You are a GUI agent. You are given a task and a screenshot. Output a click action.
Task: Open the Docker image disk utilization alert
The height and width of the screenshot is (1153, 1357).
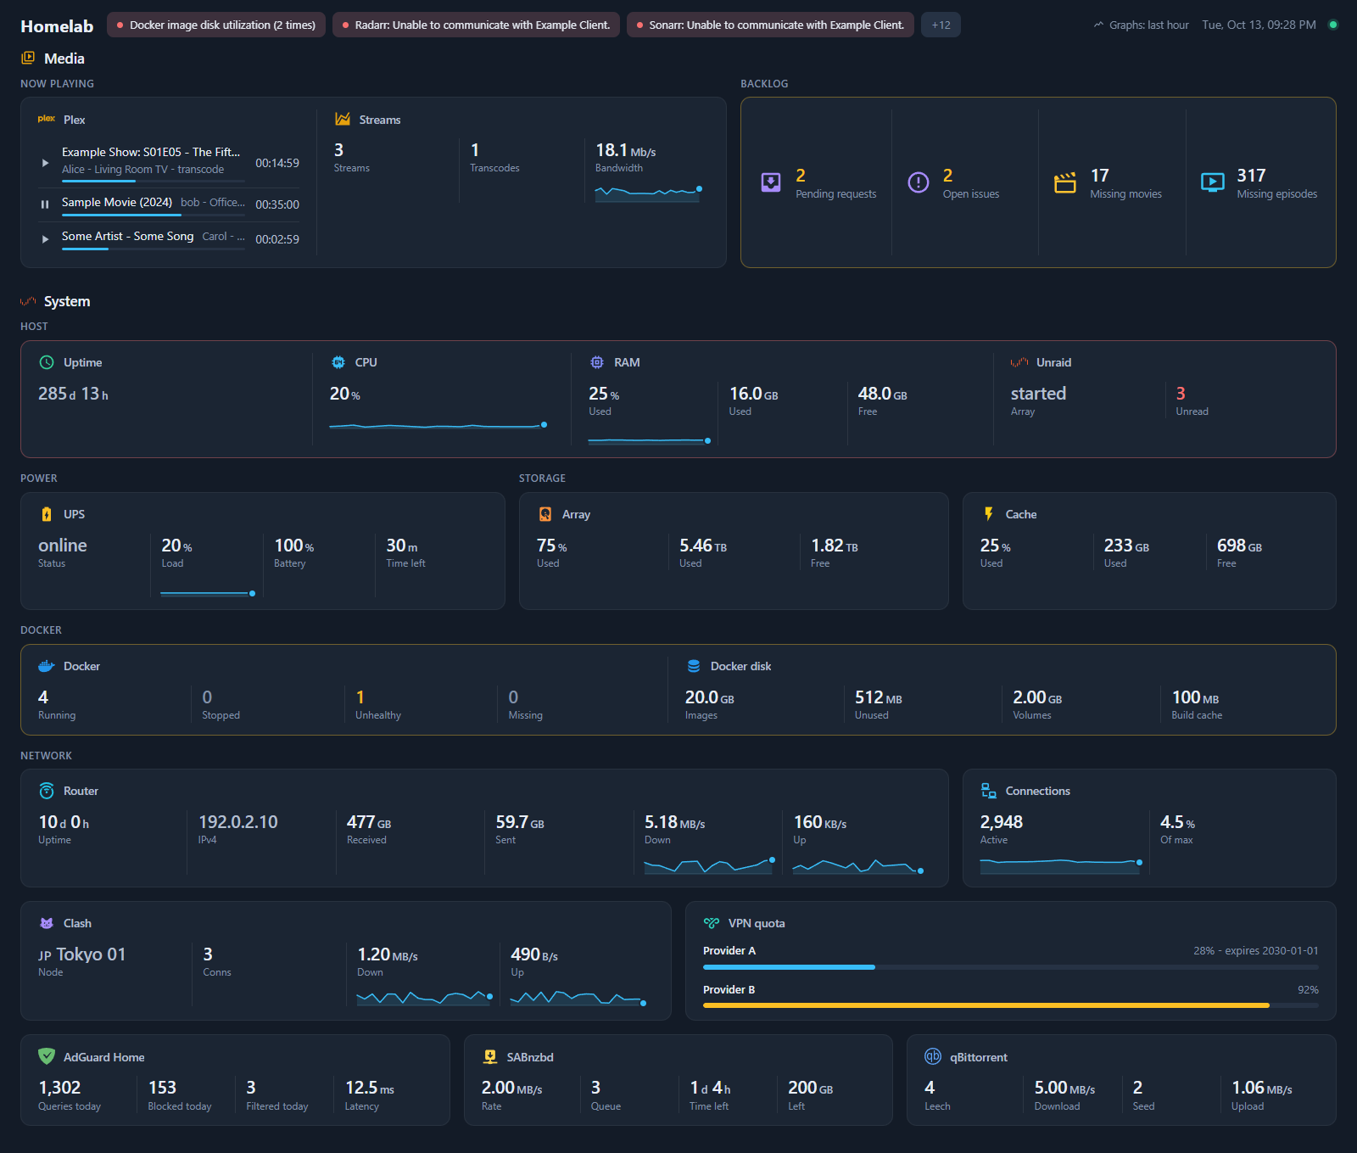(216, 25)
